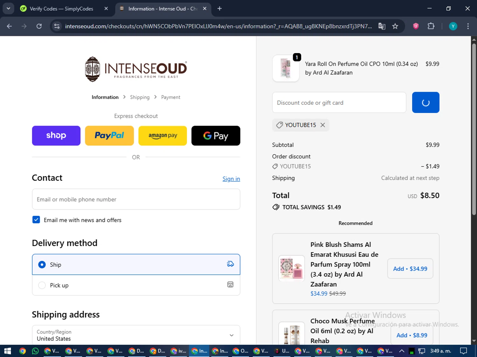Image resolution: width=477 pixels, height=357 pixels.
Task: Click the store pickup icon
Action: tap(230, 285)
